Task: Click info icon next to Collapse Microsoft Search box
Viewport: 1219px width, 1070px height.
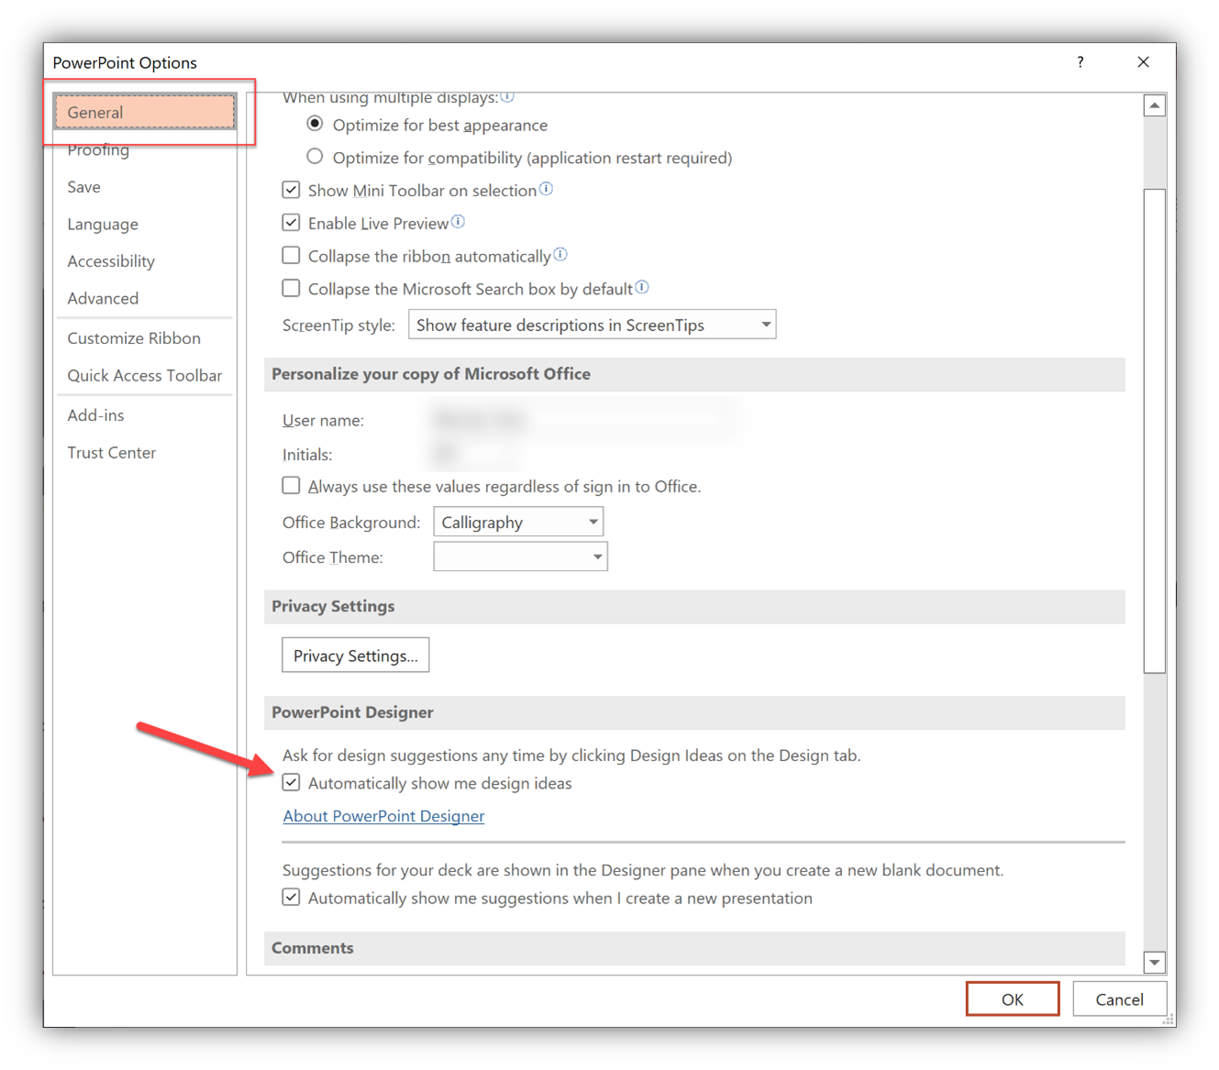Action: pyautogui.click(x=642, y=288)
